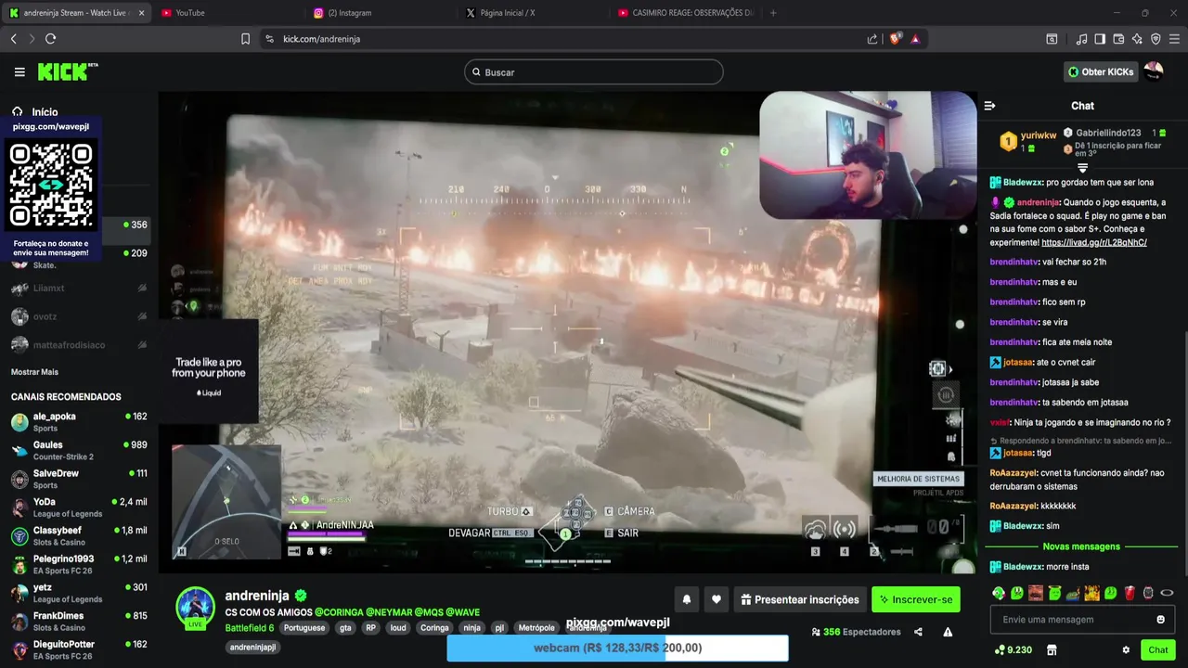Share the stream via share icon
This screenshot has width=1188, height=668.
point(918,632)
